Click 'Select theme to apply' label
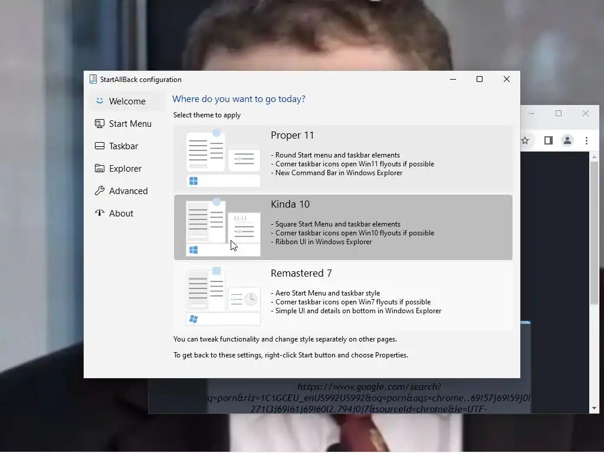Screen dimensions: 604x453 tap(207, 115)
